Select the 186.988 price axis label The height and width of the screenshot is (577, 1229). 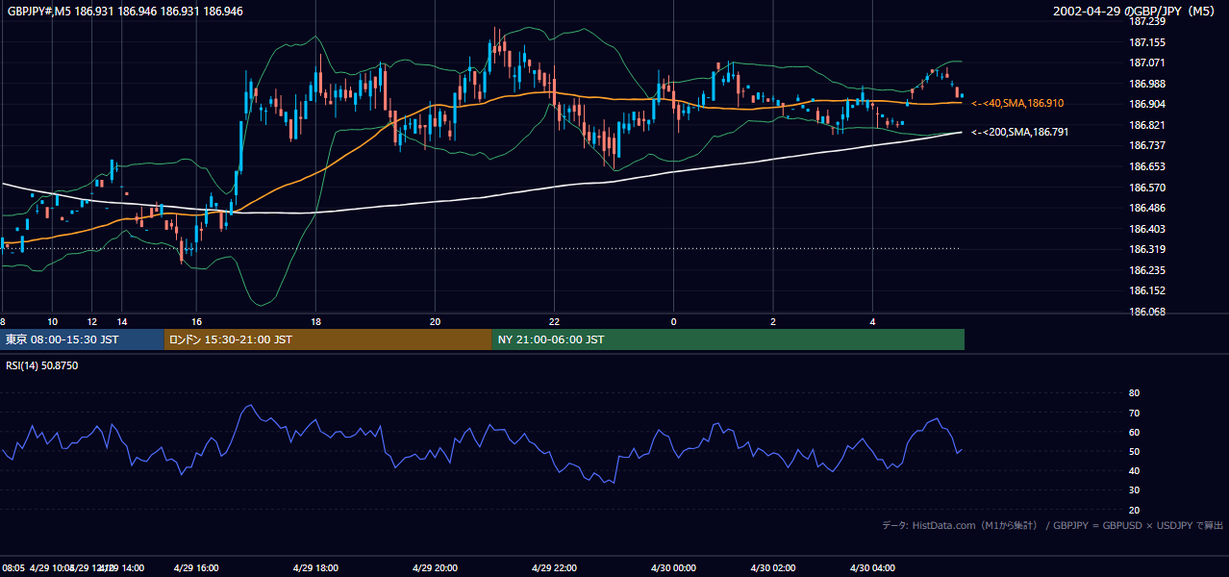pyautogui.click(x=1146, y=84)
